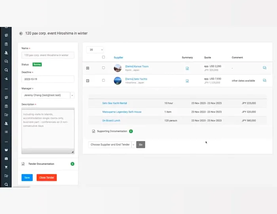This screenshot has height=214, width=277.
Task: Expand the Kansai Tours row details
Action: [x=87, y=68]
